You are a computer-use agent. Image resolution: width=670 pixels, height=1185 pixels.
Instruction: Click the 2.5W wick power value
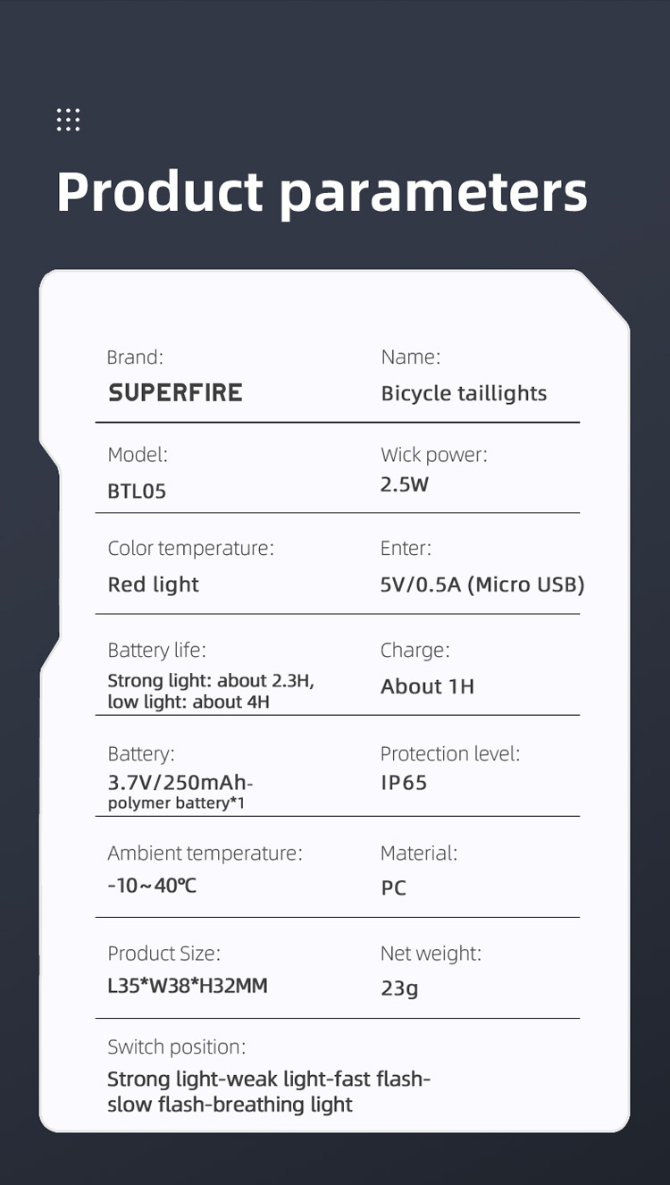click(x=405, y=484)
